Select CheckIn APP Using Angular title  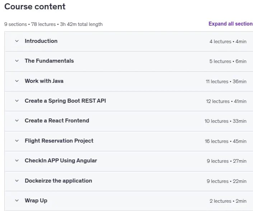[x=61, y=161]
